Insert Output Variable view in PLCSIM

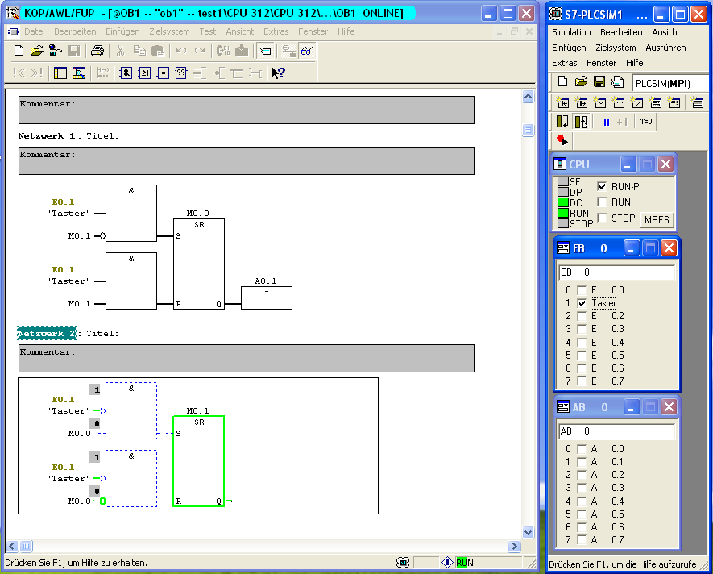coord(581,102)
